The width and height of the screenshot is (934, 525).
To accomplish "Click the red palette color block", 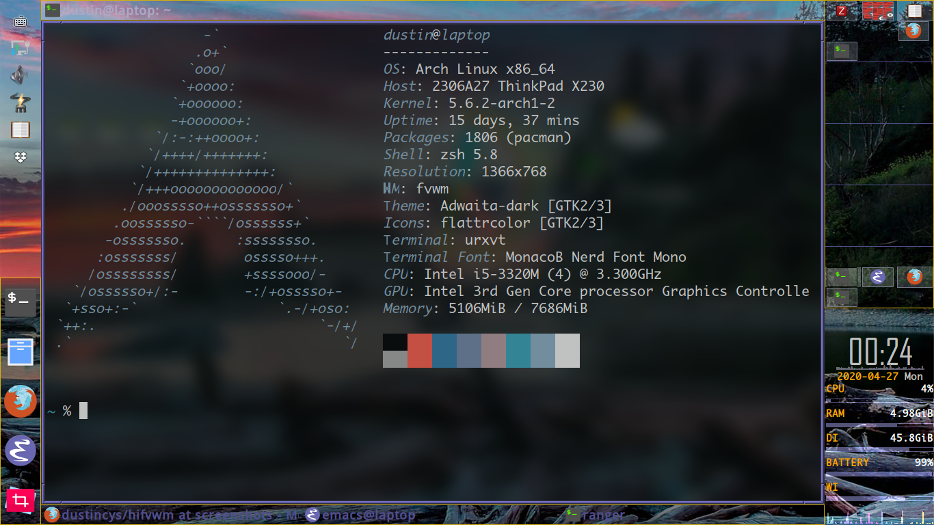I will pyautogui.click(x=420, y=351).
